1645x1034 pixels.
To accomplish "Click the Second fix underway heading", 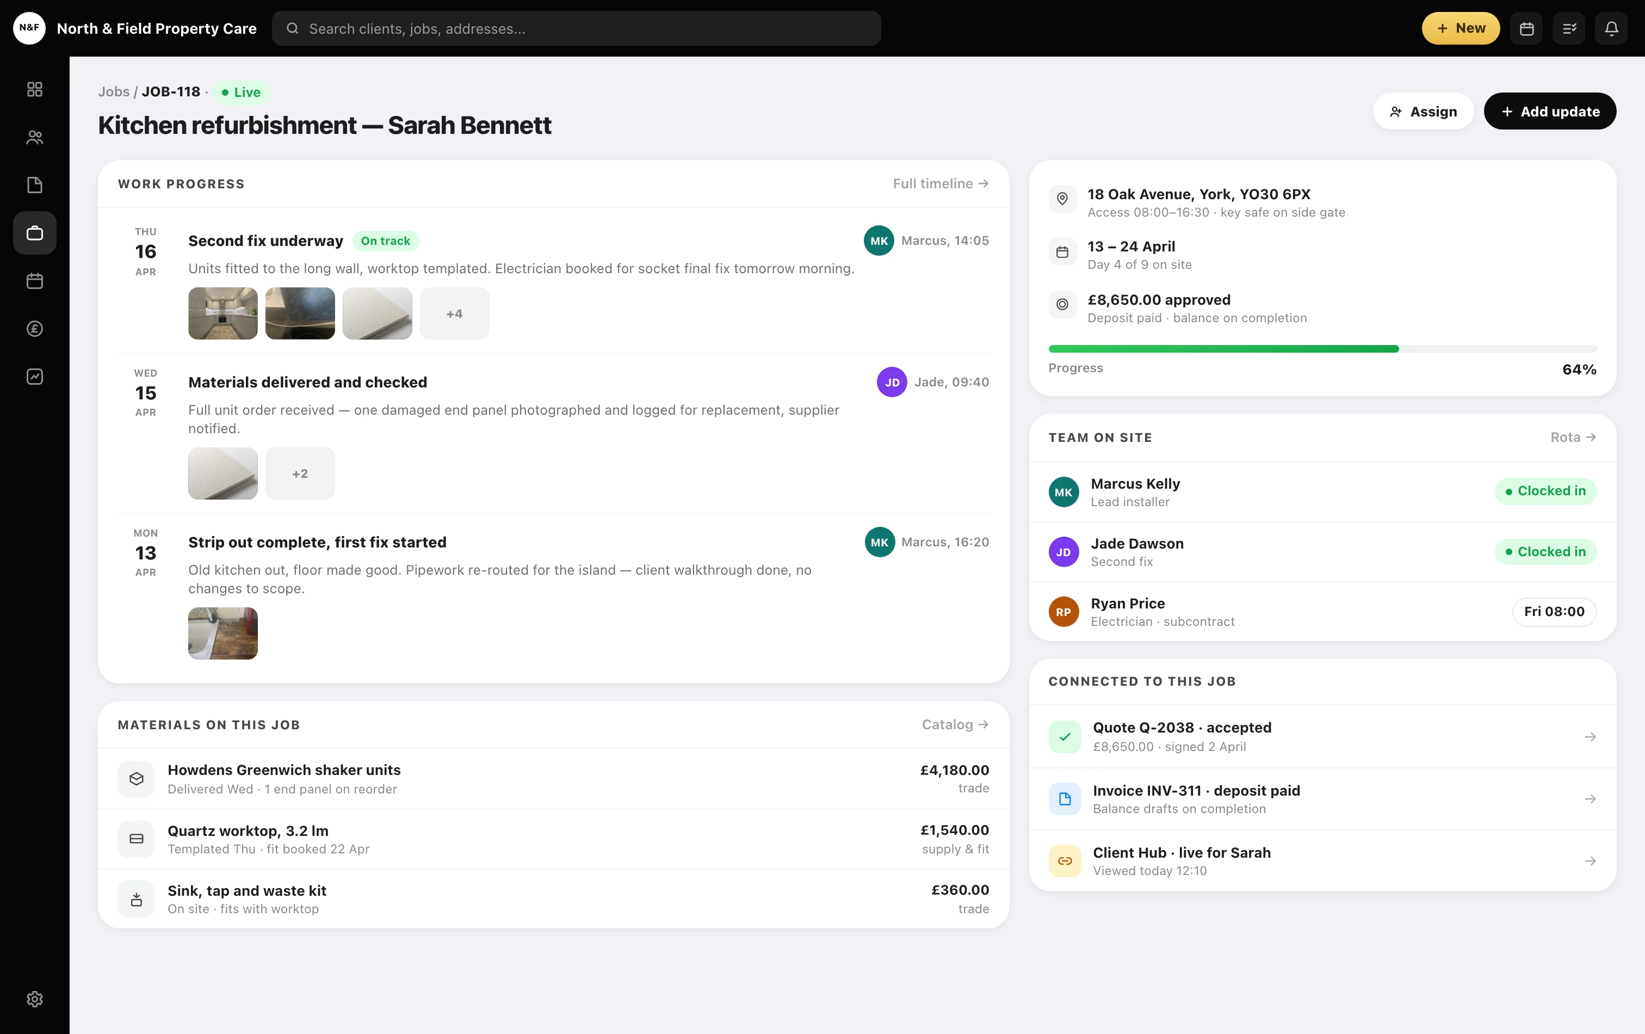I will 266,241.
